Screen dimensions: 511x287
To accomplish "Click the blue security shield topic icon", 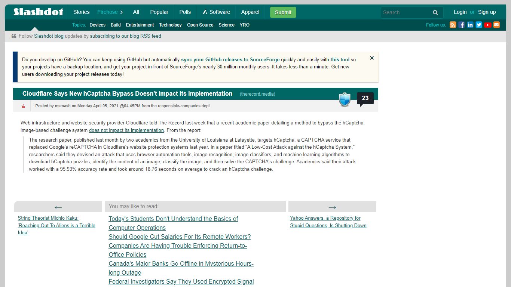I will [x=345, y=99].
